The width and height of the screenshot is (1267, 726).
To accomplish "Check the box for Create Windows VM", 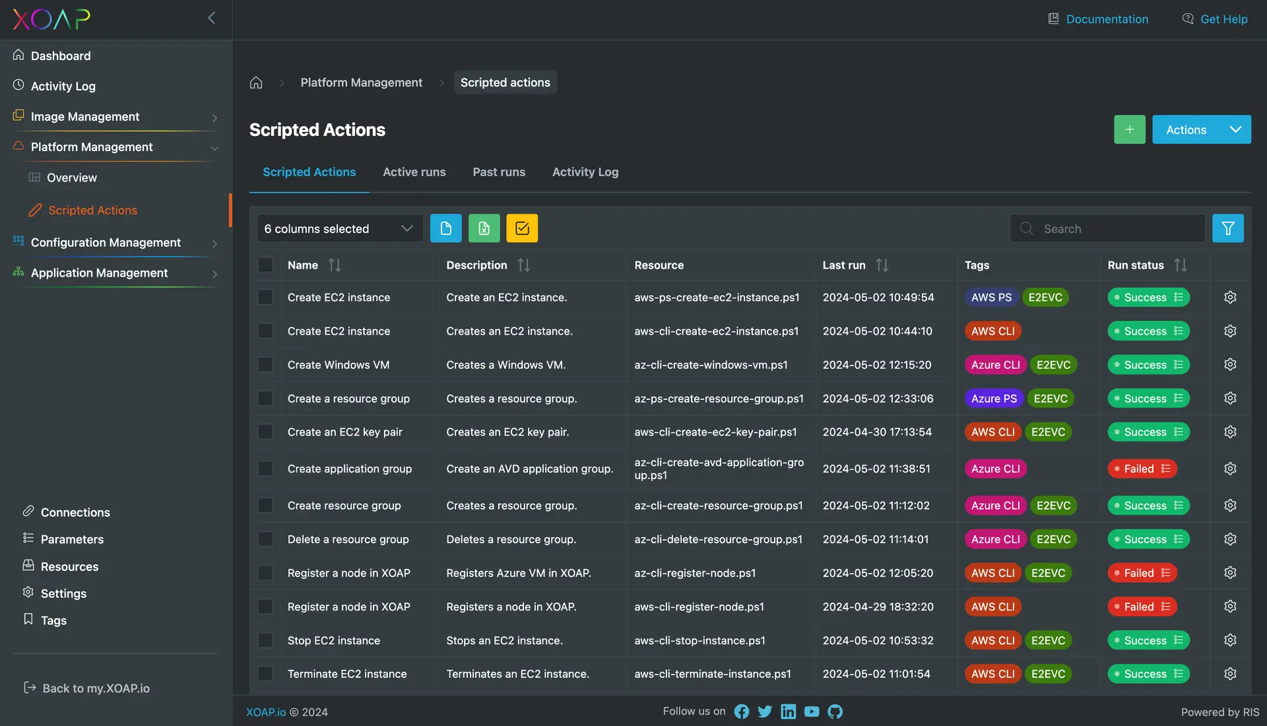I will pyautogui.click(x=265, y=364).
